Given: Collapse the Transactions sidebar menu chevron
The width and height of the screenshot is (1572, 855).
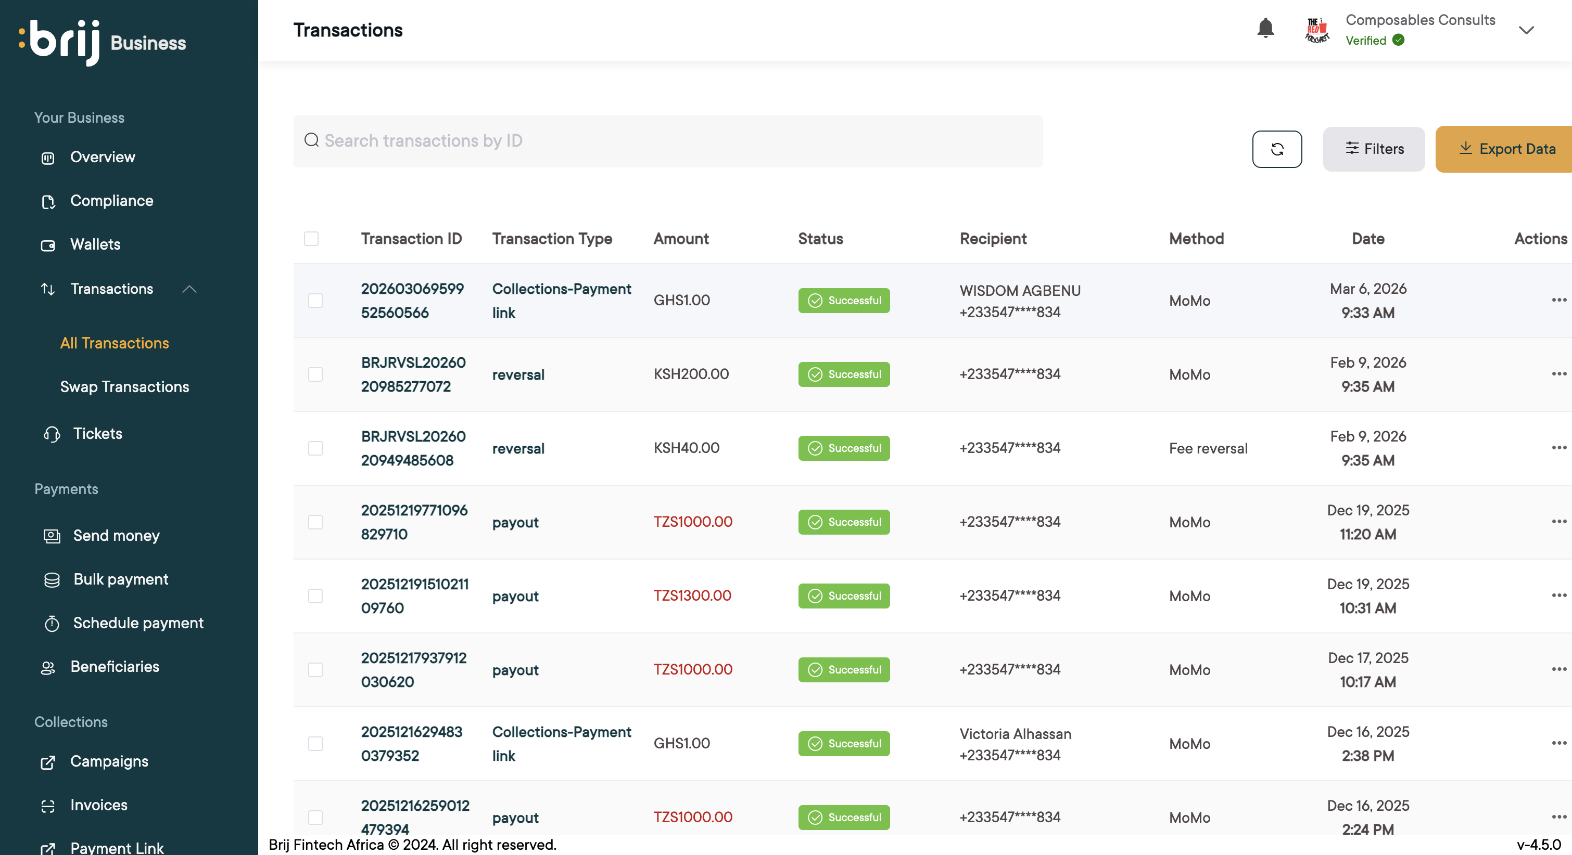Looking at the screenshot, I should click(x=189, y=289).
